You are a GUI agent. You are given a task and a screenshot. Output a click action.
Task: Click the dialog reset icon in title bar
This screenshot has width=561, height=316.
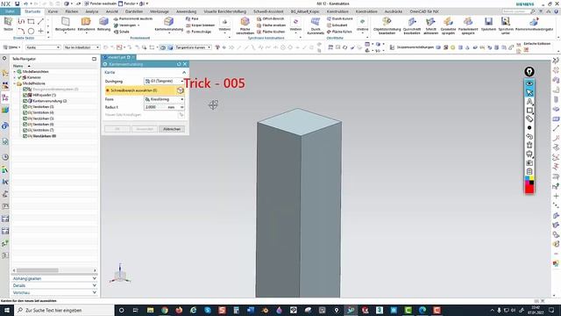coord(179,64)
